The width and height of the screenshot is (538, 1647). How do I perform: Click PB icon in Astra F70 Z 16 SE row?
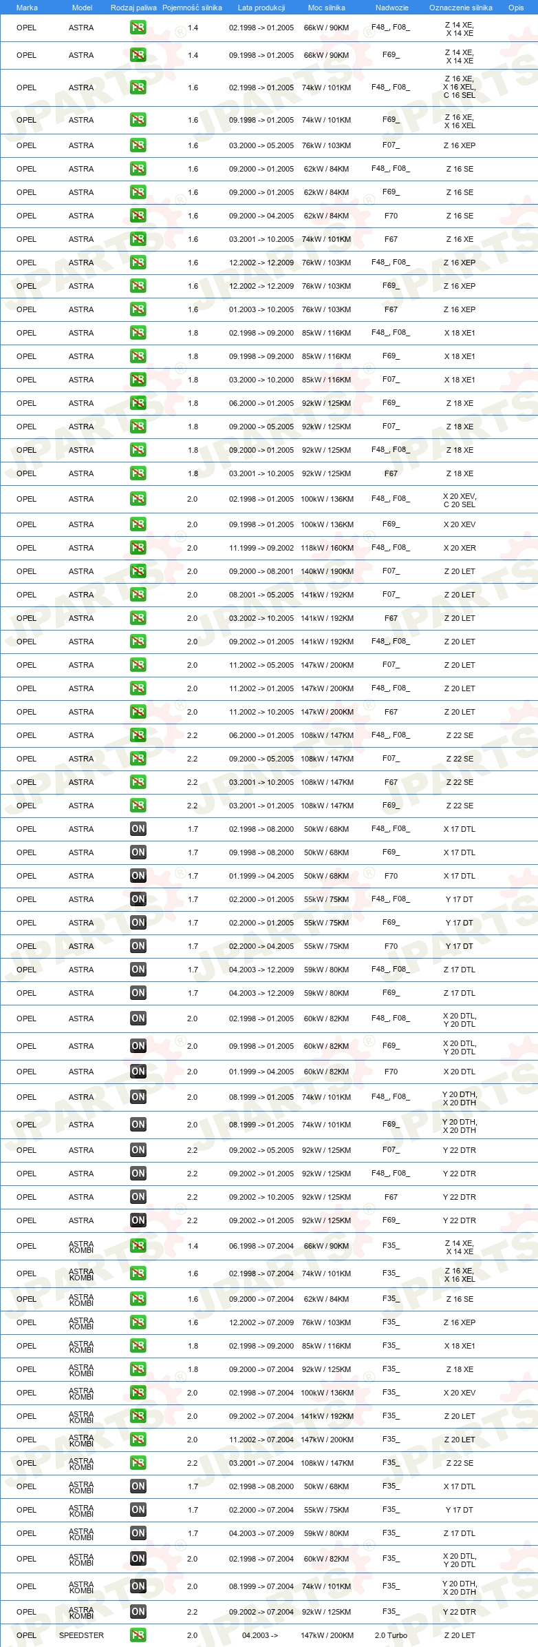(138, 216)
